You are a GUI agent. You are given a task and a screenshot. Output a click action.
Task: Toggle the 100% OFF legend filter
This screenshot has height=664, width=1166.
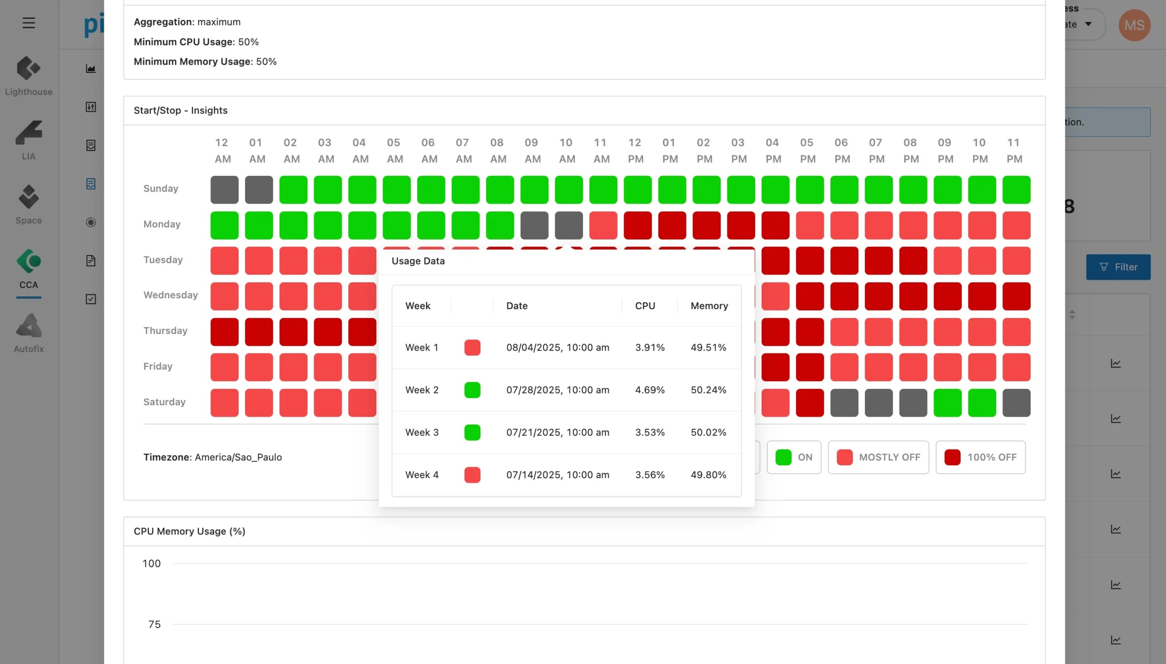pos(981,457)
